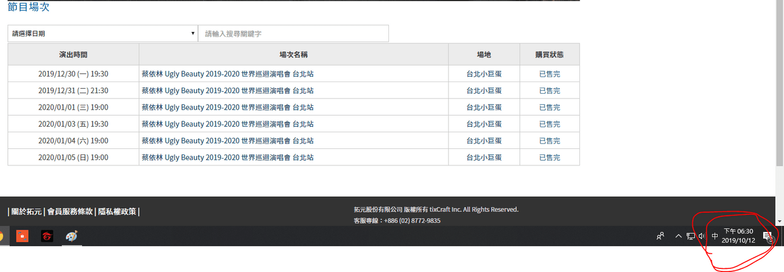Image resolution: width=784 pixels, height=272 pixels.
Task: Open the 蔡依林 concert name for the 2020/01/01 show
Action: [x=228, y=107]
